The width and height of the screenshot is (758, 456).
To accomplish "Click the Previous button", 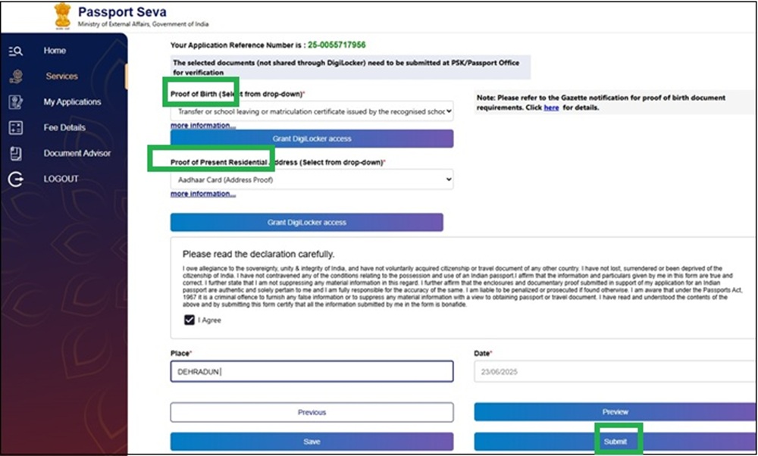I will (x=312, y=413).
